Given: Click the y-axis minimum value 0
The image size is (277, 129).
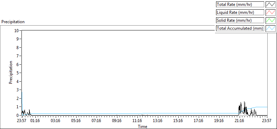Looking at the screenshot, I should tap(18, 116).
